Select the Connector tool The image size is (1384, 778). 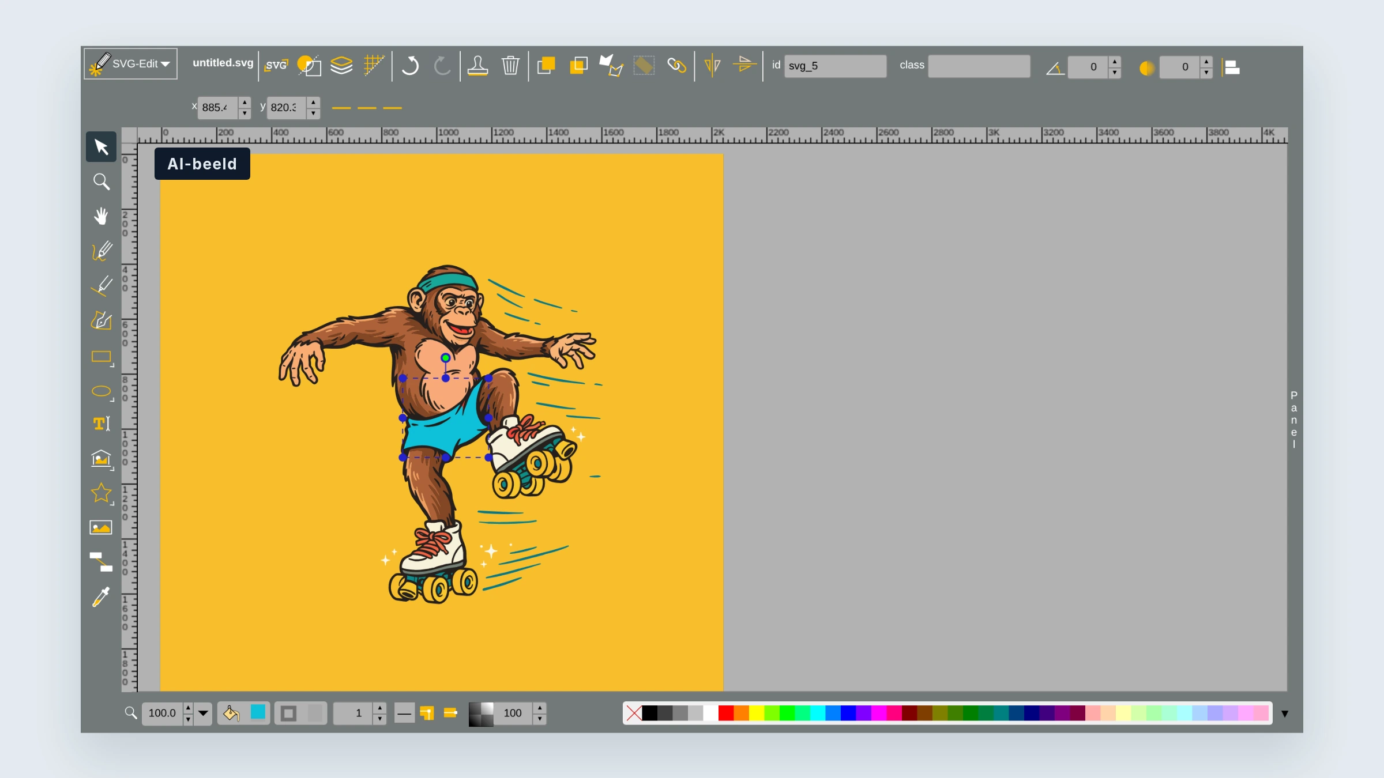coord(101,562)
